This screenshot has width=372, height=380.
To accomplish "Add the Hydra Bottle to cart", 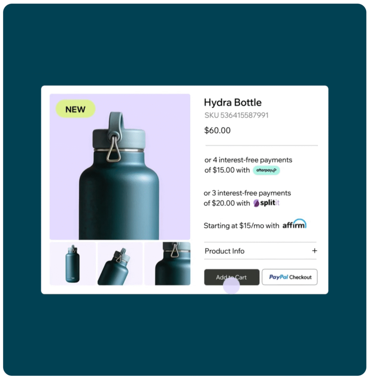I will click(x=232, y=277).
